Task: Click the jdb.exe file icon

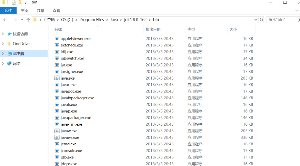Action: [57, 157]
